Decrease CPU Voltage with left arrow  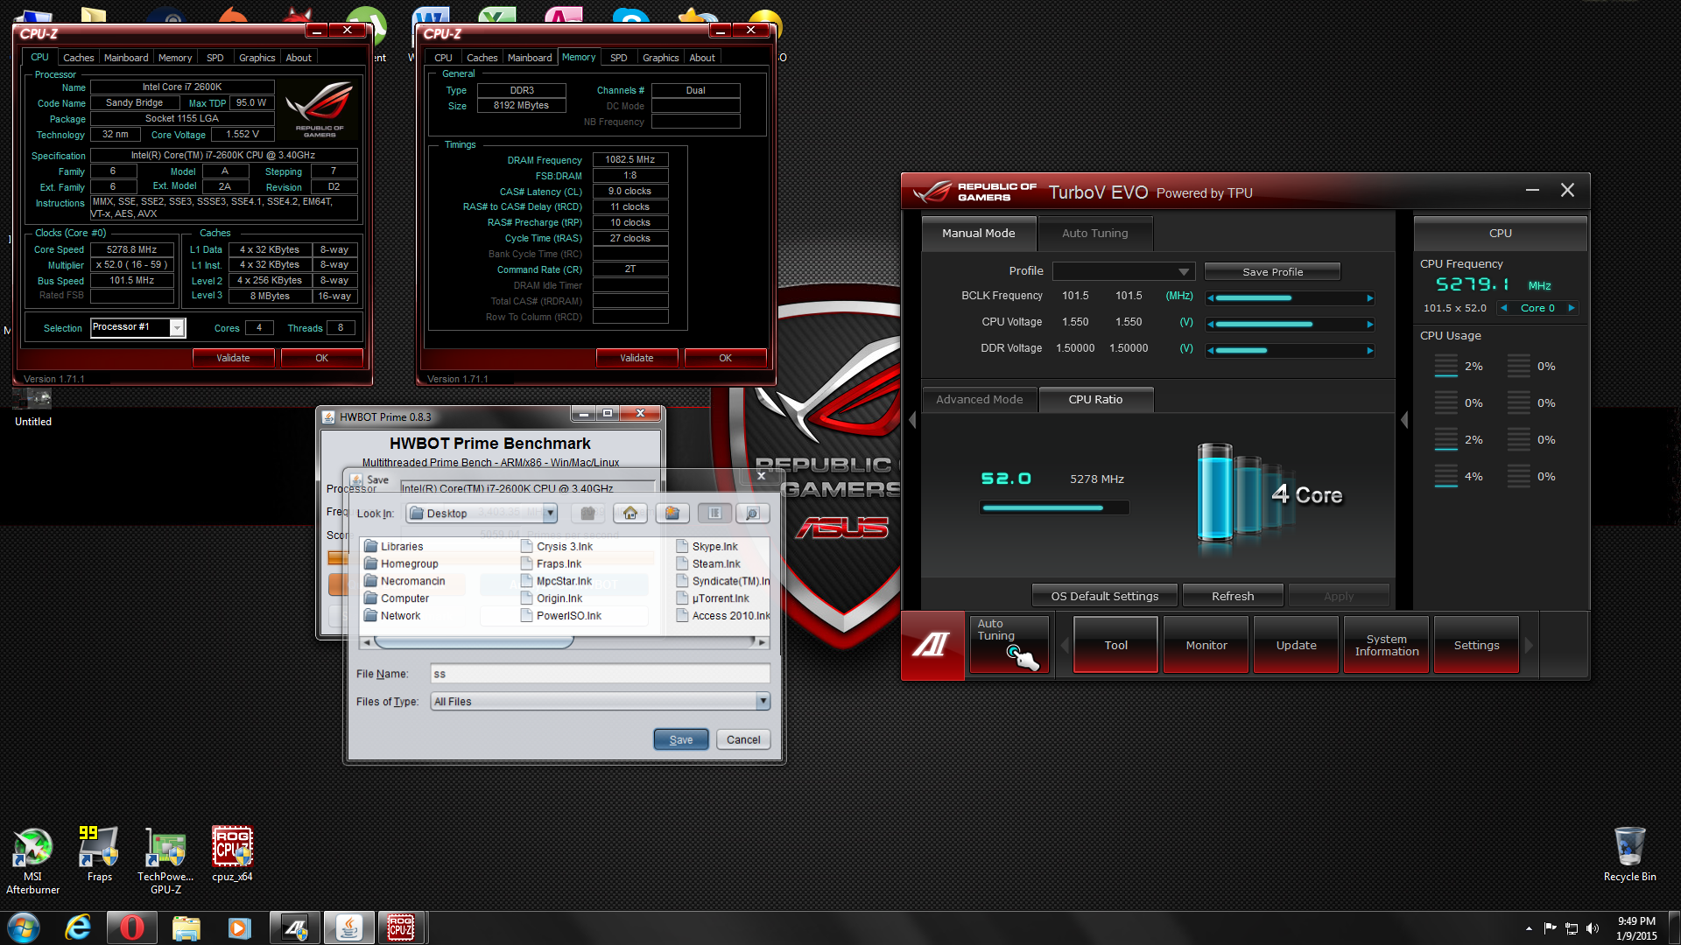[x=1210, y=324]
